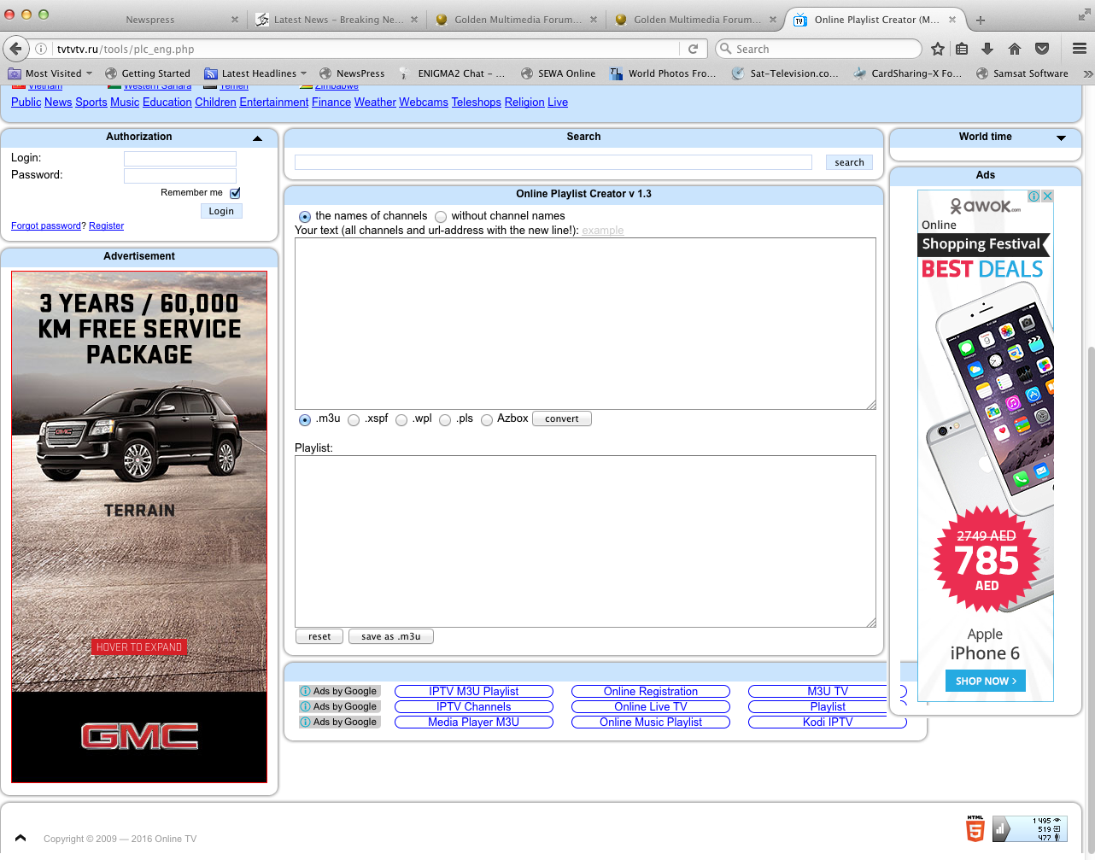Reload the page with the refresh icon
Image resolution: width=1095 pixels, height=860 pixels.
coord(693,49)
